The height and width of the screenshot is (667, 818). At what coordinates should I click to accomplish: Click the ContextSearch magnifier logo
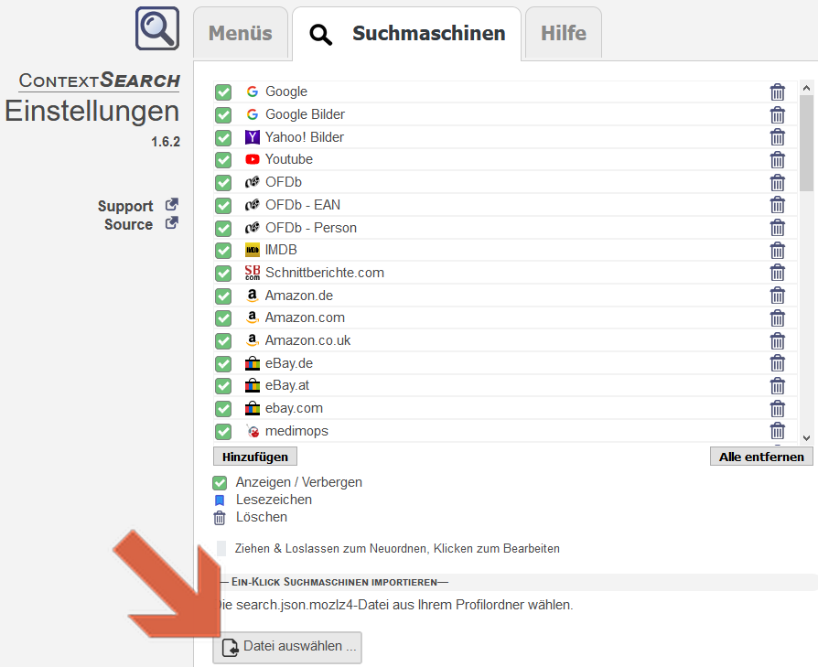tap(157, 28)
